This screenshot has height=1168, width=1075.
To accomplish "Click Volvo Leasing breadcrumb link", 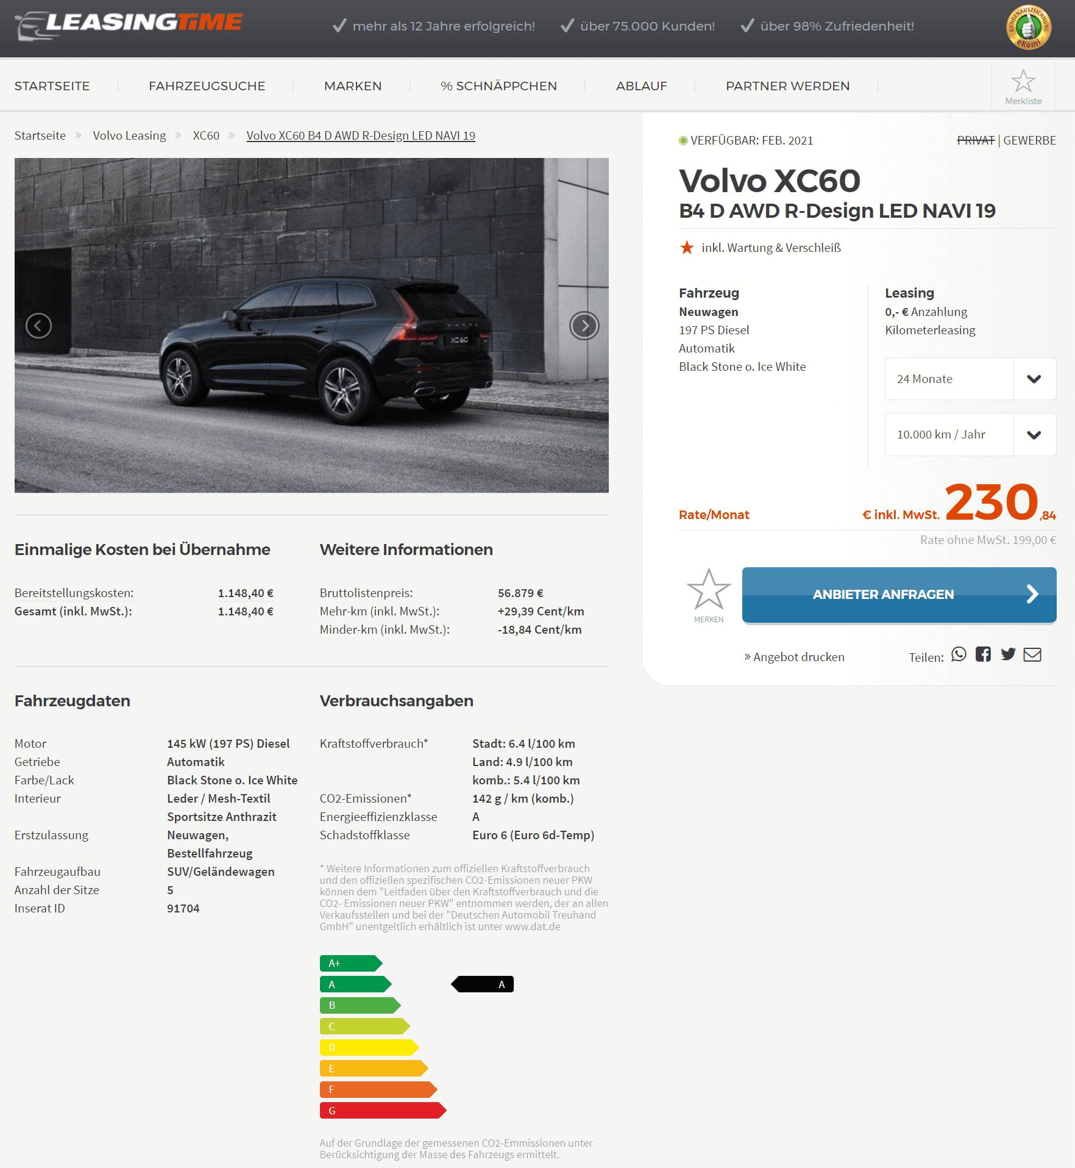I will click(129, 135).
